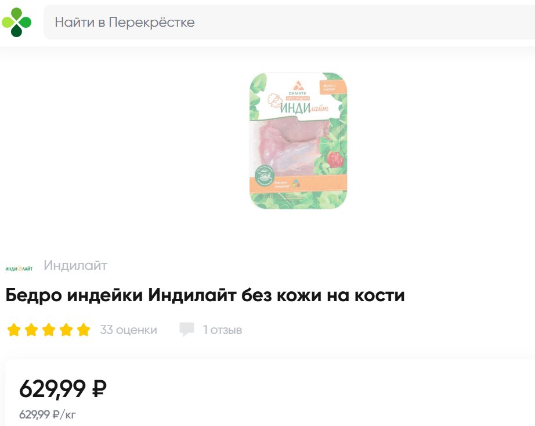Viewport: 535px width, 426px height.
Task: Click the '629,99 ₽/кг' per-kilogram price
Action: click(48, 415)
